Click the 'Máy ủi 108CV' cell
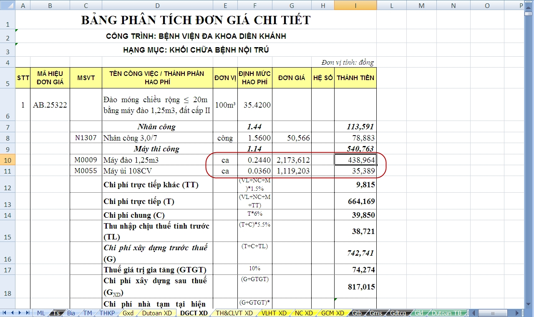 tap(157, 171)
